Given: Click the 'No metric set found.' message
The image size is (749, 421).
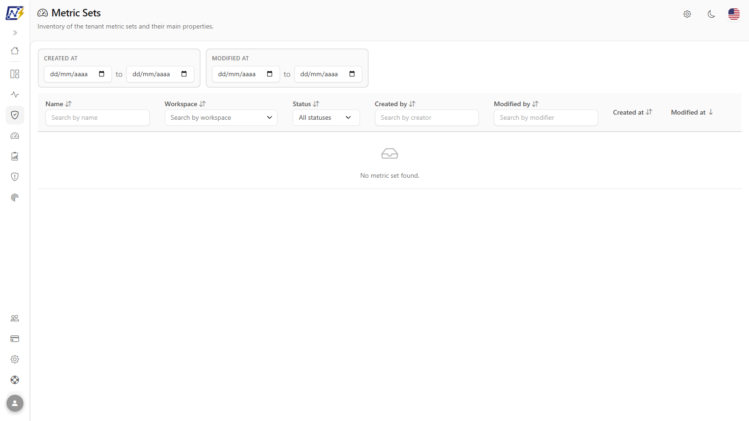Looking at the screenshot, I should point(389,175).
